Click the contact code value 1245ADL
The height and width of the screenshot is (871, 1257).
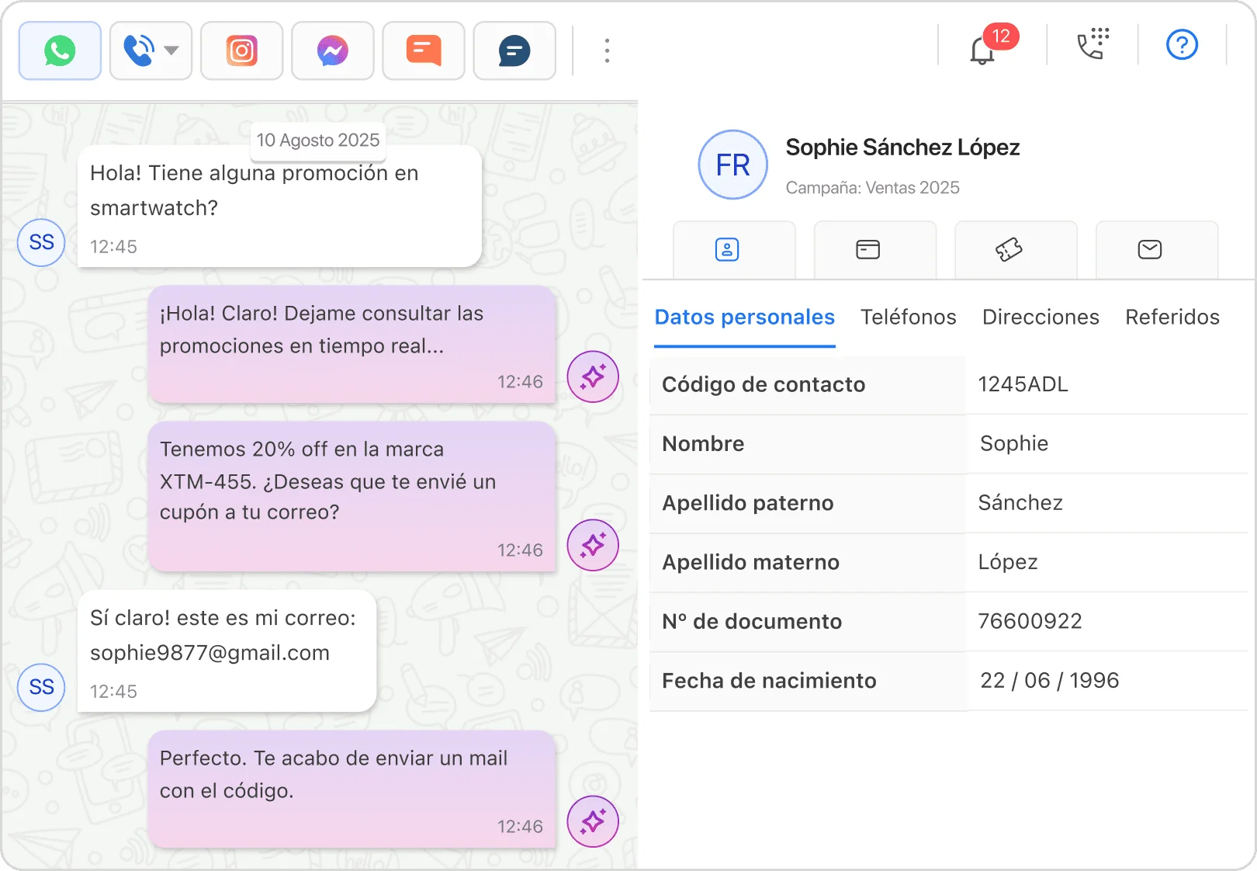(1023, 384)
